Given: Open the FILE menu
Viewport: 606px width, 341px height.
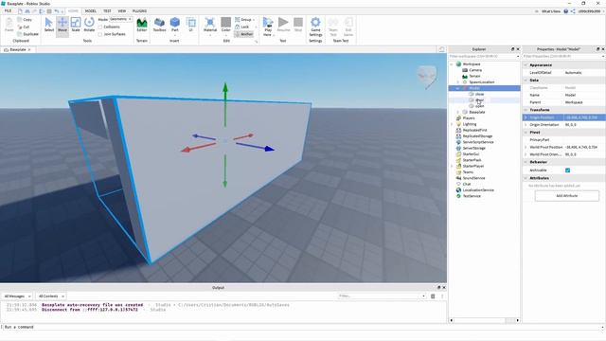Looking at the screenshot, I should click(x=8, y=11).
